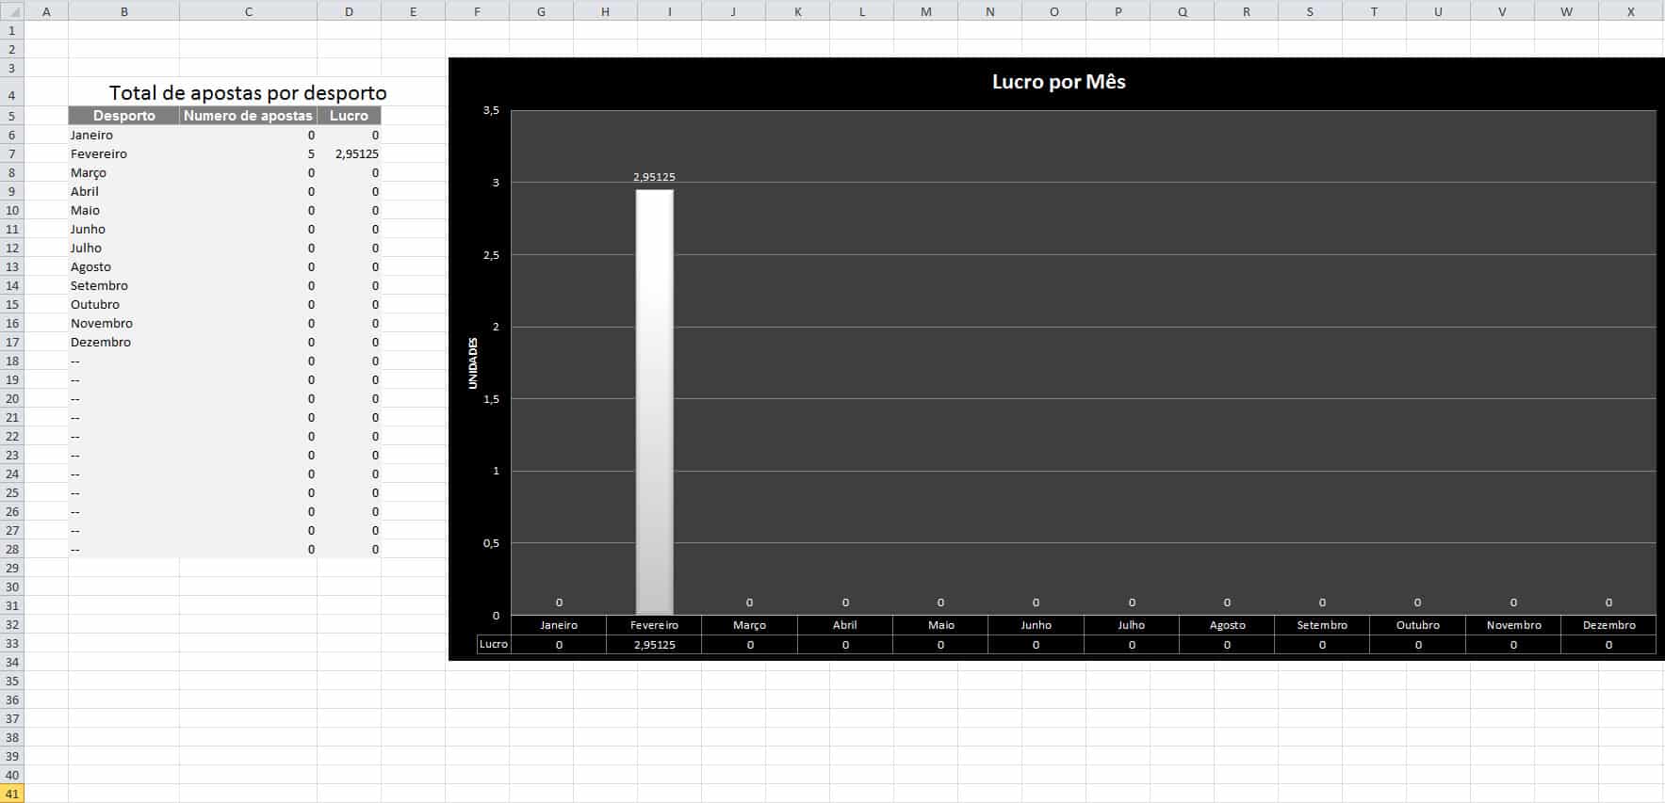Select the Dezembro cell in the table

101,342
